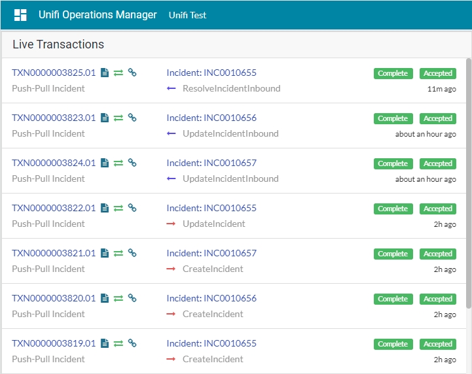Click link chain icon for TXN0000003824.01
This screenshot has height=374, width=472.
click(x=132, y=163)
